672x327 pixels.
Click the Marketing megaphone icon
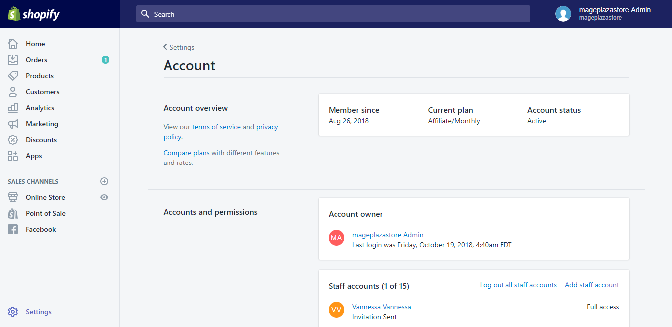click(x=13, y=124)
